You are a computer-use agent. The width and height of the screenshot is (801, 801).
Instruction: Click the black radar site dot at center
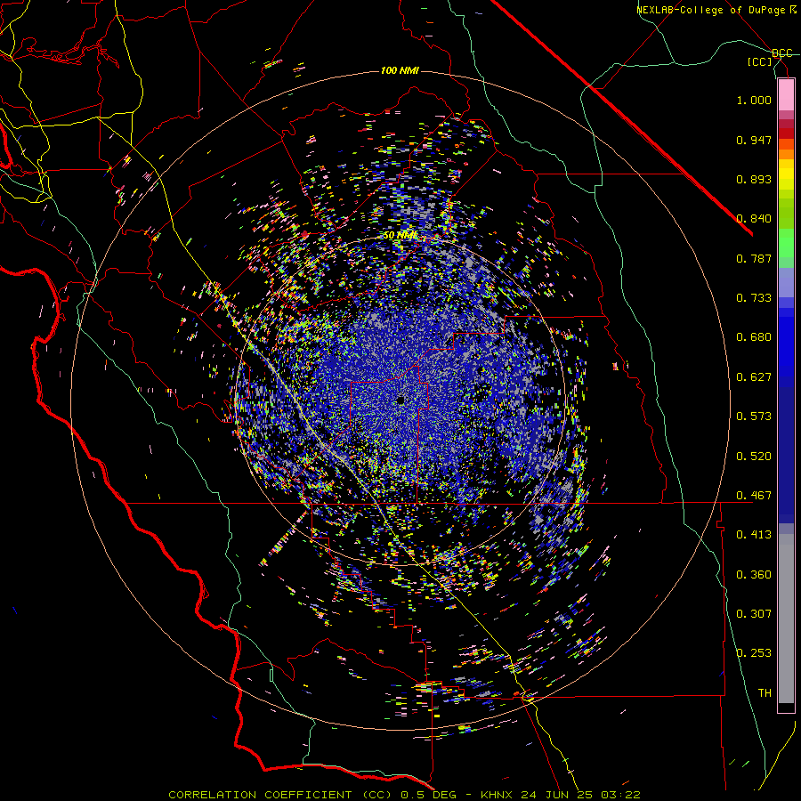coord(401,400)
